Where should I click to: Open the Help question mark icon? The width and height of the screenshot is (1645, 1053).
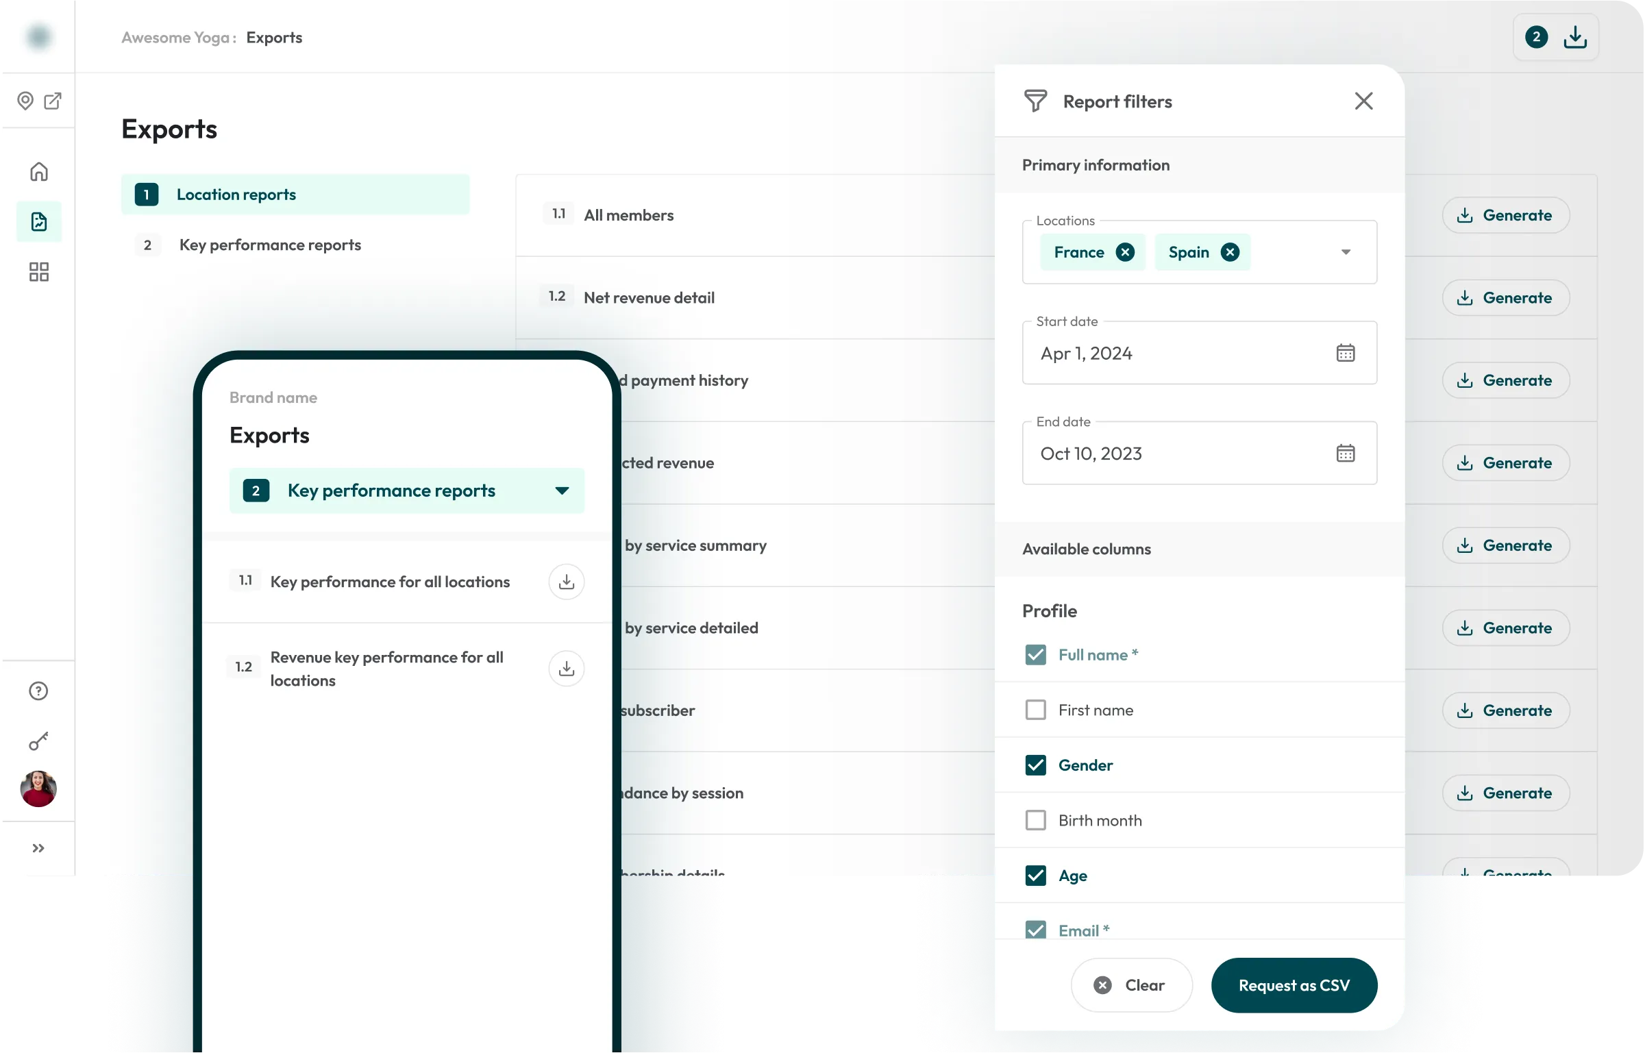pos(38,691)
